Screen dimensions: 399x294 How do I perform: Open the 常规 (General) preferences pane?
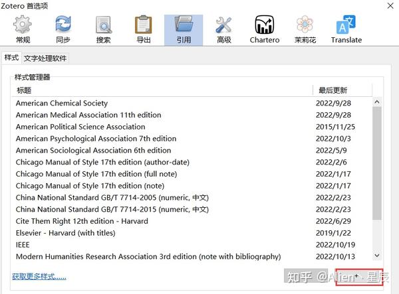pyautogui.click(x=23, y=30)
